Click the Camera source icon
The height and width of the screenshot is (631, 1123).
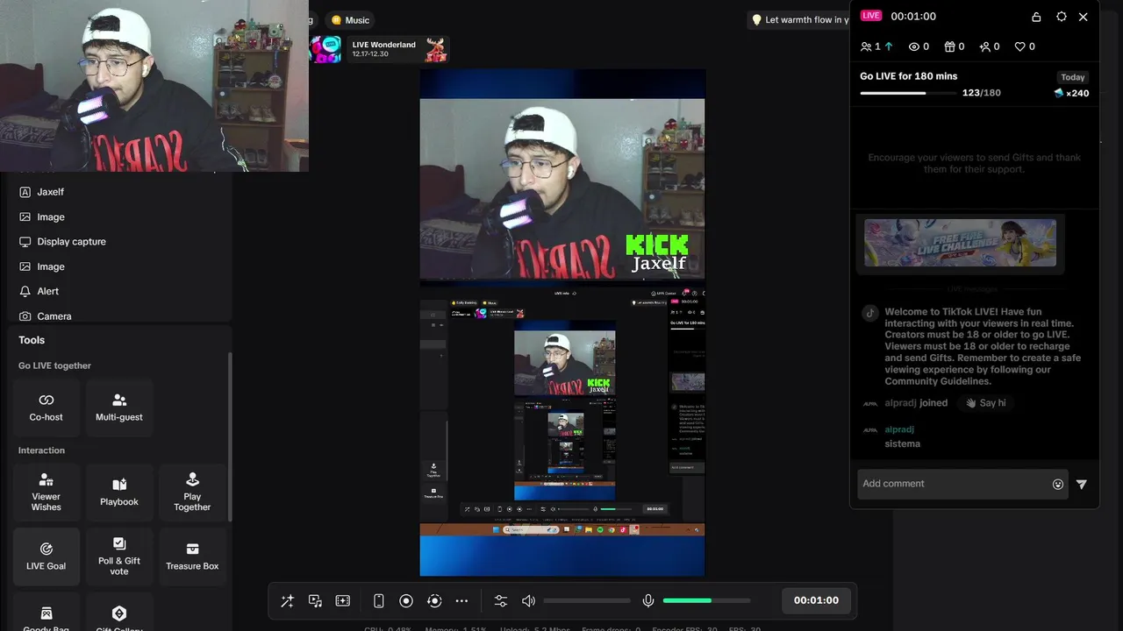25,316
